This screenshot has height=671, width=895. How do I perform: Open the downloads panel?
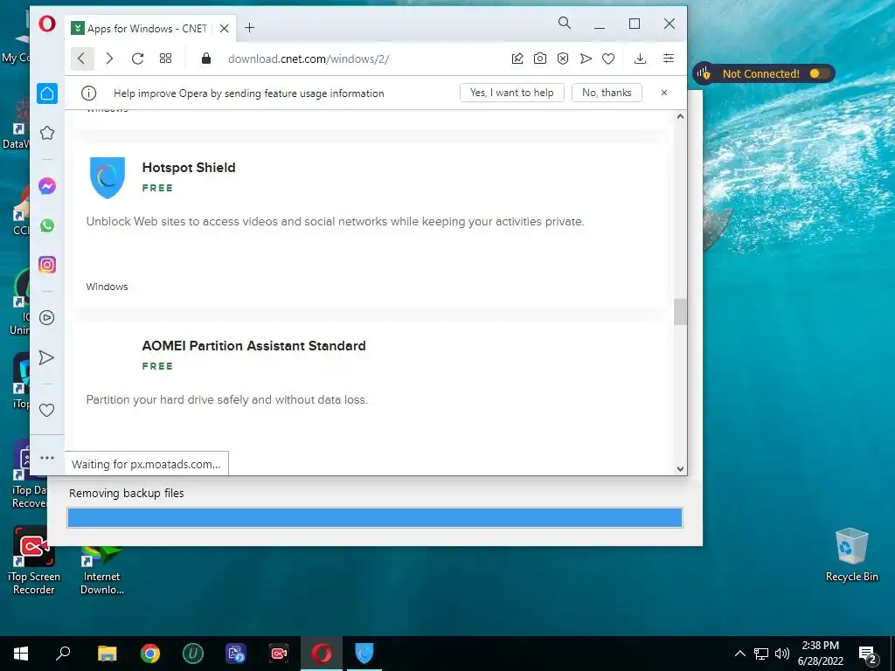[641, 59]
